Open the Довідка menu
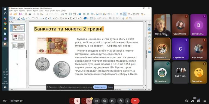 click(64, 11)
